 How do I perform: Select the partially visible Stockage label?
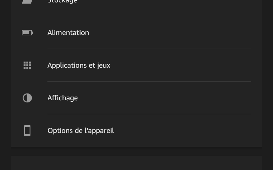(x=62, y=1)
